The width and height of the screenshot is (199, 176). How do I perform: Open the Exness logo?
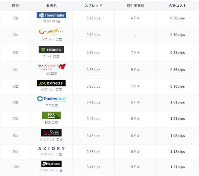coord(51,83)
